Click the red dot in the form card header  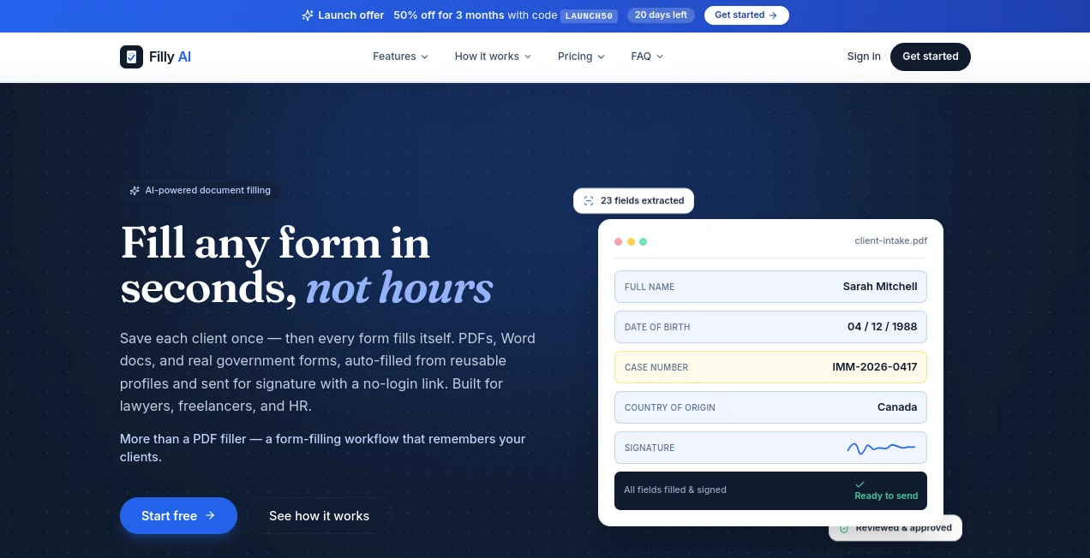coord(619,241)
